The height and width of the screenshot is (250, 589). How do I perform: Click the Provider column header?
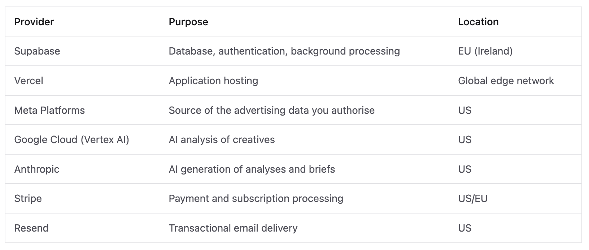pyautogui.click(x=34, y=22)
